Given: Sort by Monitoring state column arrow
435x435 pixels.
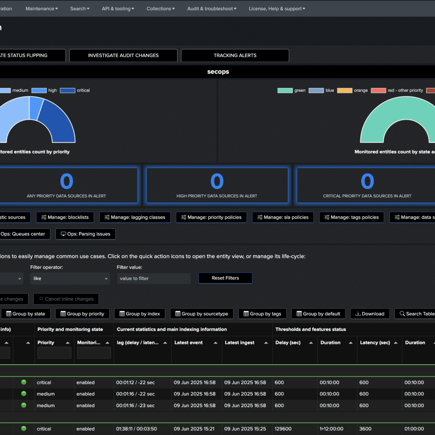Looking at the screenshot, I should coord(107,343).
